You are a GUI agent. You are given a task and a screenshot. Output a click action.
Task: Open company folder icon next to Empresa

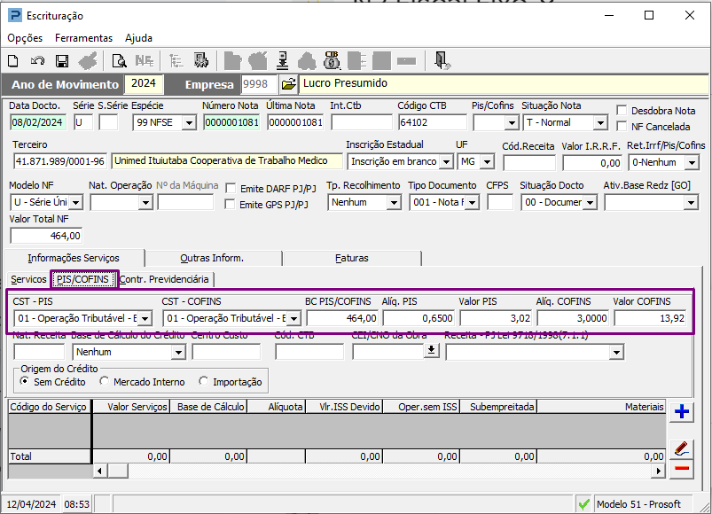[x=288, y=84]
